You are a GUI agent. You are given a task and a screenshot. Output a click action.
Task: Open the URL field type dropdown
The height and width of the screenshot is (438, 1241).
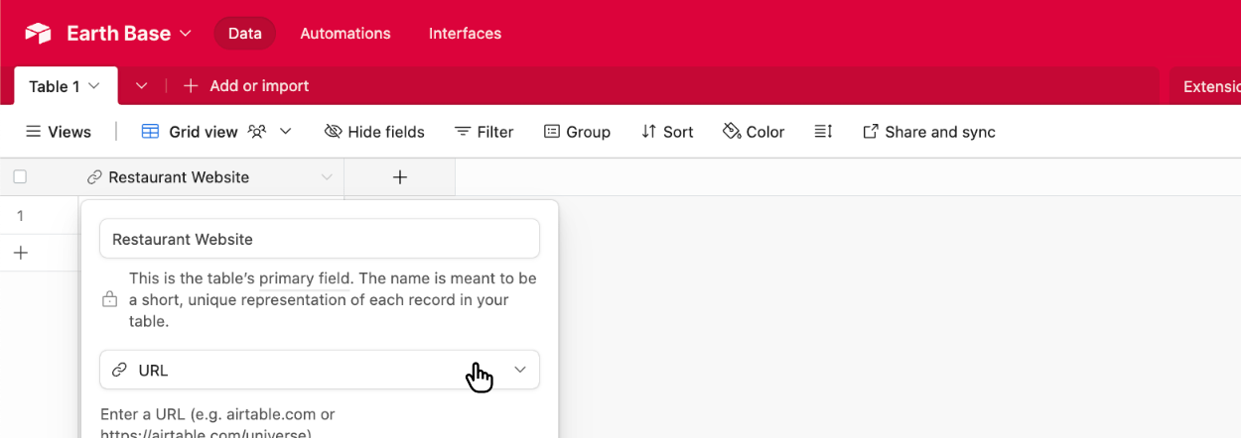(x=320, y=370)
